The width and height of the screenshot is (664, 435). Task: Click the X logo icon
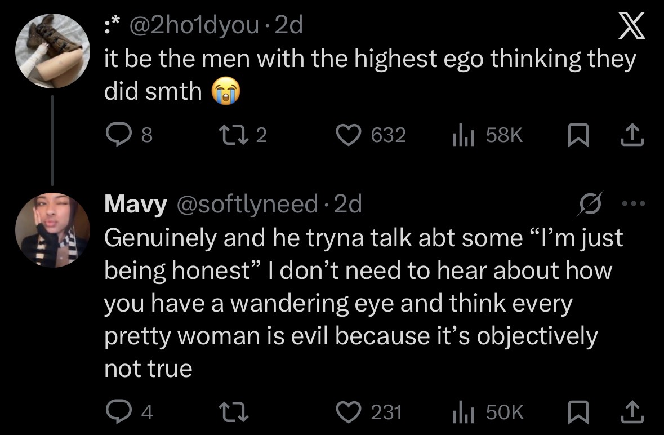[x=631, y=28]
